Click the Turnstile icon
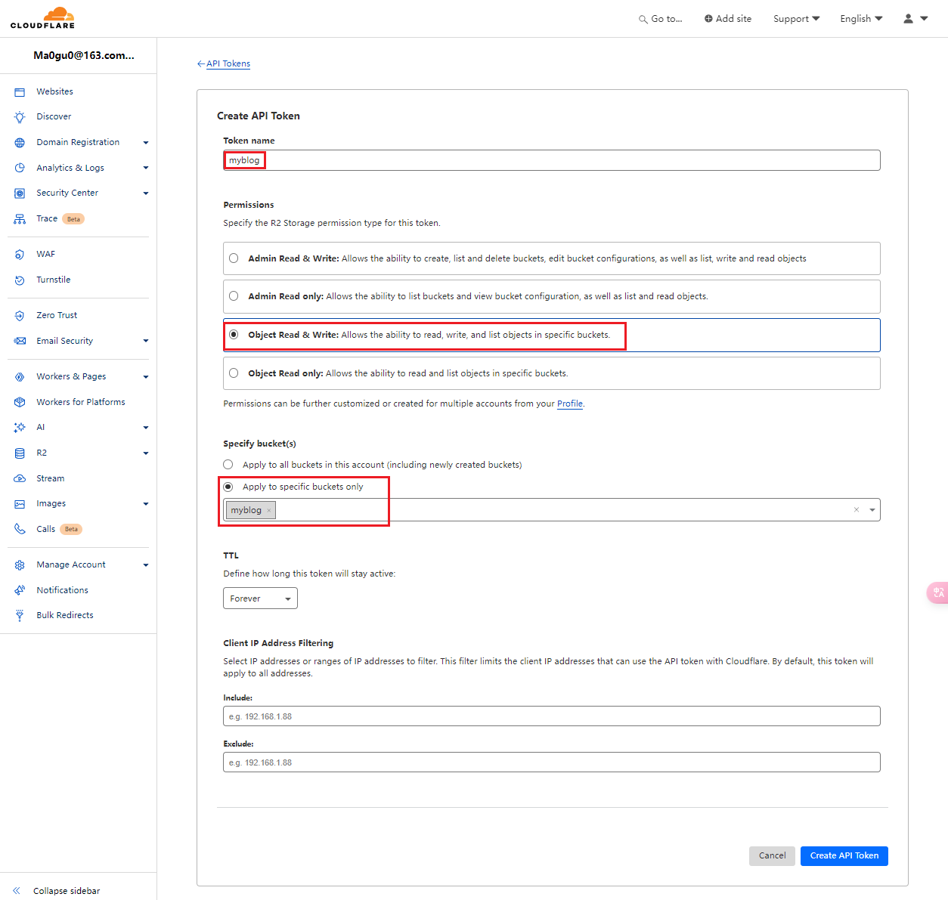Screen dimensions: 948x900 [x=20, y=280]
